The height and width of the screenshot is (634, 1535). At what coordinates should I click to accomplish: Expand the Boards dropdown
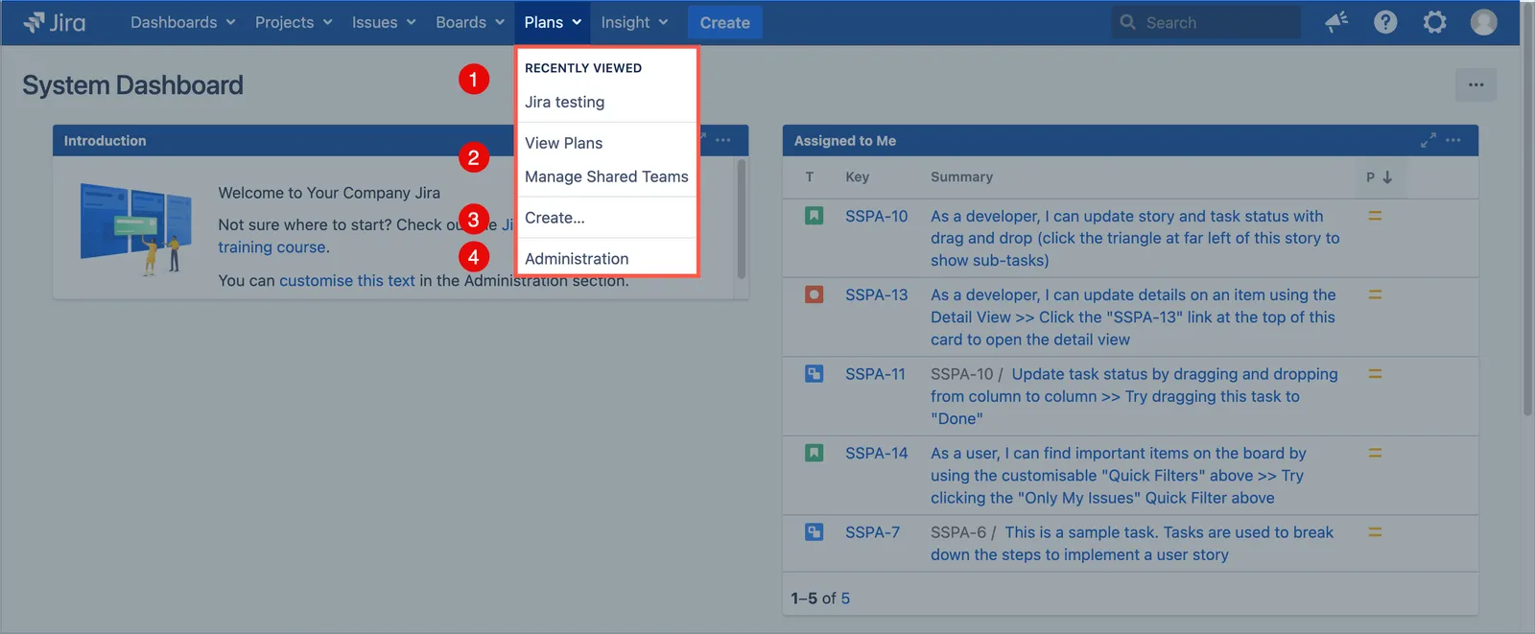point(470,22)
